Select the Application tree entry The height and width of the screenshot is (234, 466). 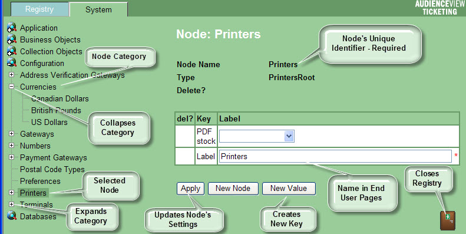[x=39, y=28]
